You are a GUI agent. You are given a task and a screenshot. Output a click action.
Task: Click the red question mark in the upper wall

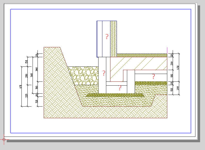[x=107, y=37]
